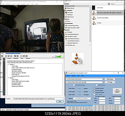Enable the Manual checkbox
125x116 pixels.
(x=67, y=98)
